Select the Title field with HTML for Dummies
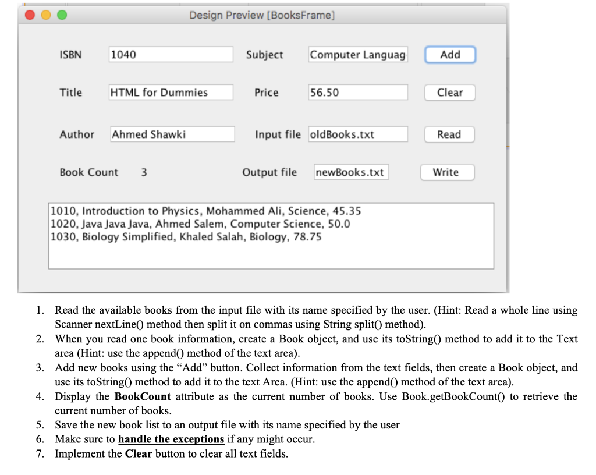This screenshot has height=475, width=596. pos(170,92)
